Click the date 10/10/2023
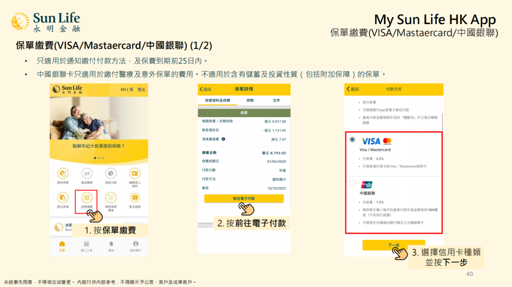This screenshot has width=512, height=287. pos(276,188)
